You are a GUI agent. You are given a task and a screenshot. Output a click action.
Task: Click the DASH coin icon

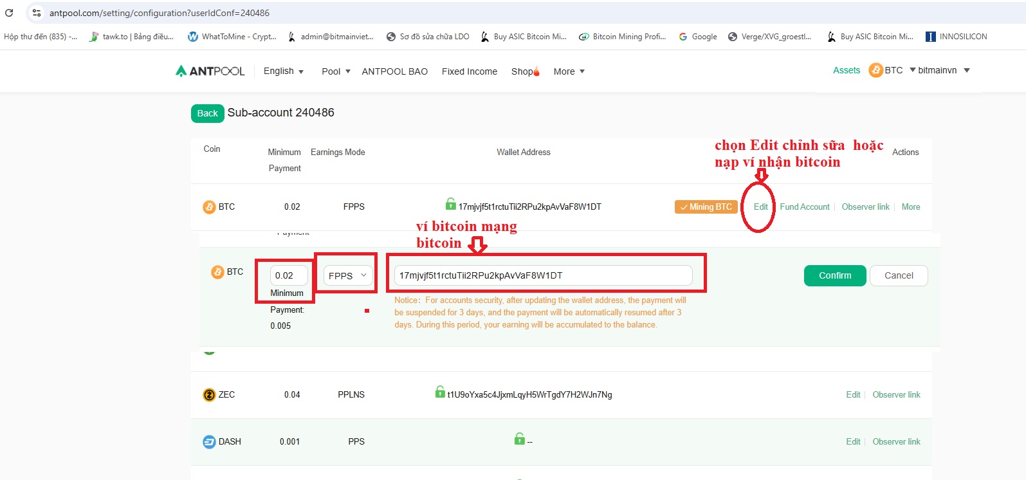[209, 441]
